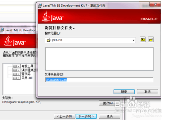Go back with the 上一步(B) button
The width and height of the screenshot is (172, 122).
click(x=64, y=116)
